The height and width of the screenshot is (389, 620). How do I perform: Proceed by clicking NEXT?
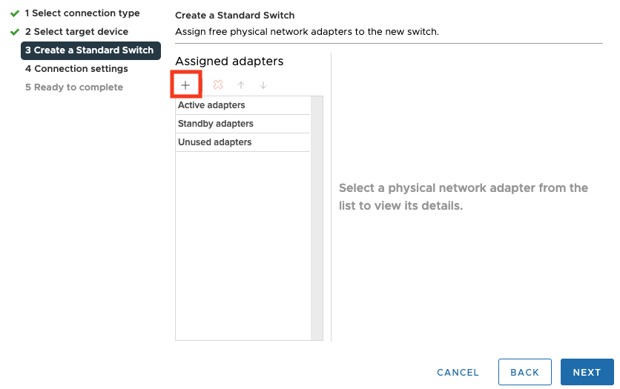pos(587,372)
